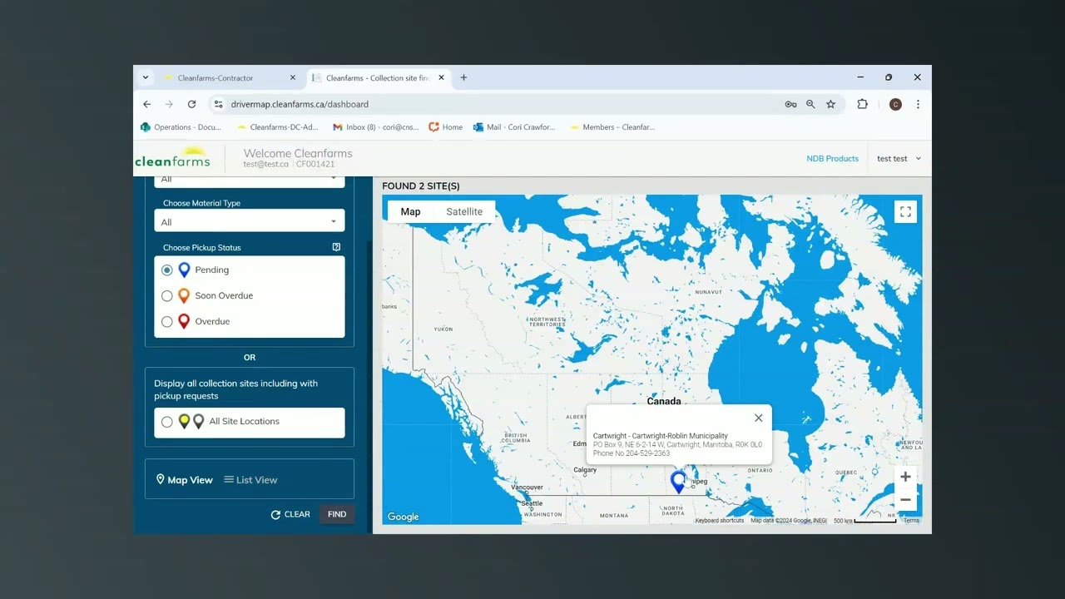This screenshot has height=599, width=1065.
Task: Zoom in on the map
Action: pyautogui.click(x=905, y=477)
